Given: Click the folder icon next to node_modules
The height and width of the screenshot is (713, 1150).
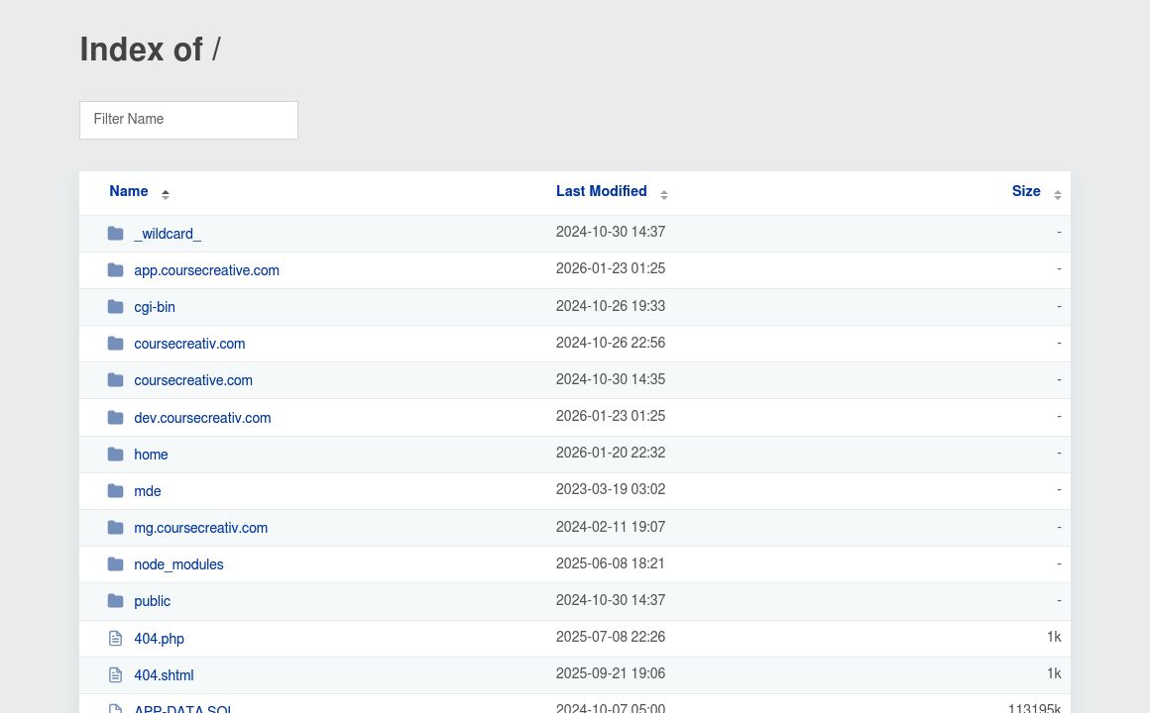Looking at the screenshot, I should click(116, 564).
